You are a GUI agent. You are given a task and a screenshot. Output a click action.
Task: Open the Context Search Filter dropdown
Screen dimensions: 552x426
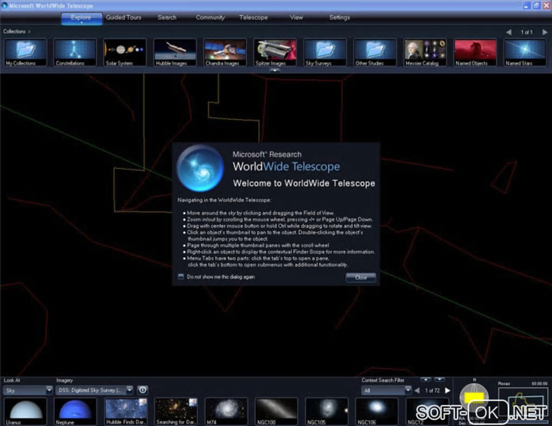pyautogui.click(x=386, y=390)
